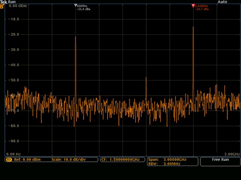Click the orange trace indicator below Tek logo

[2, 6]
